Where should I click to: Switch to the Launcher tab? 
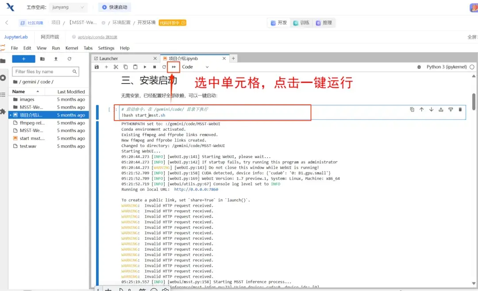tap(109, 58)
